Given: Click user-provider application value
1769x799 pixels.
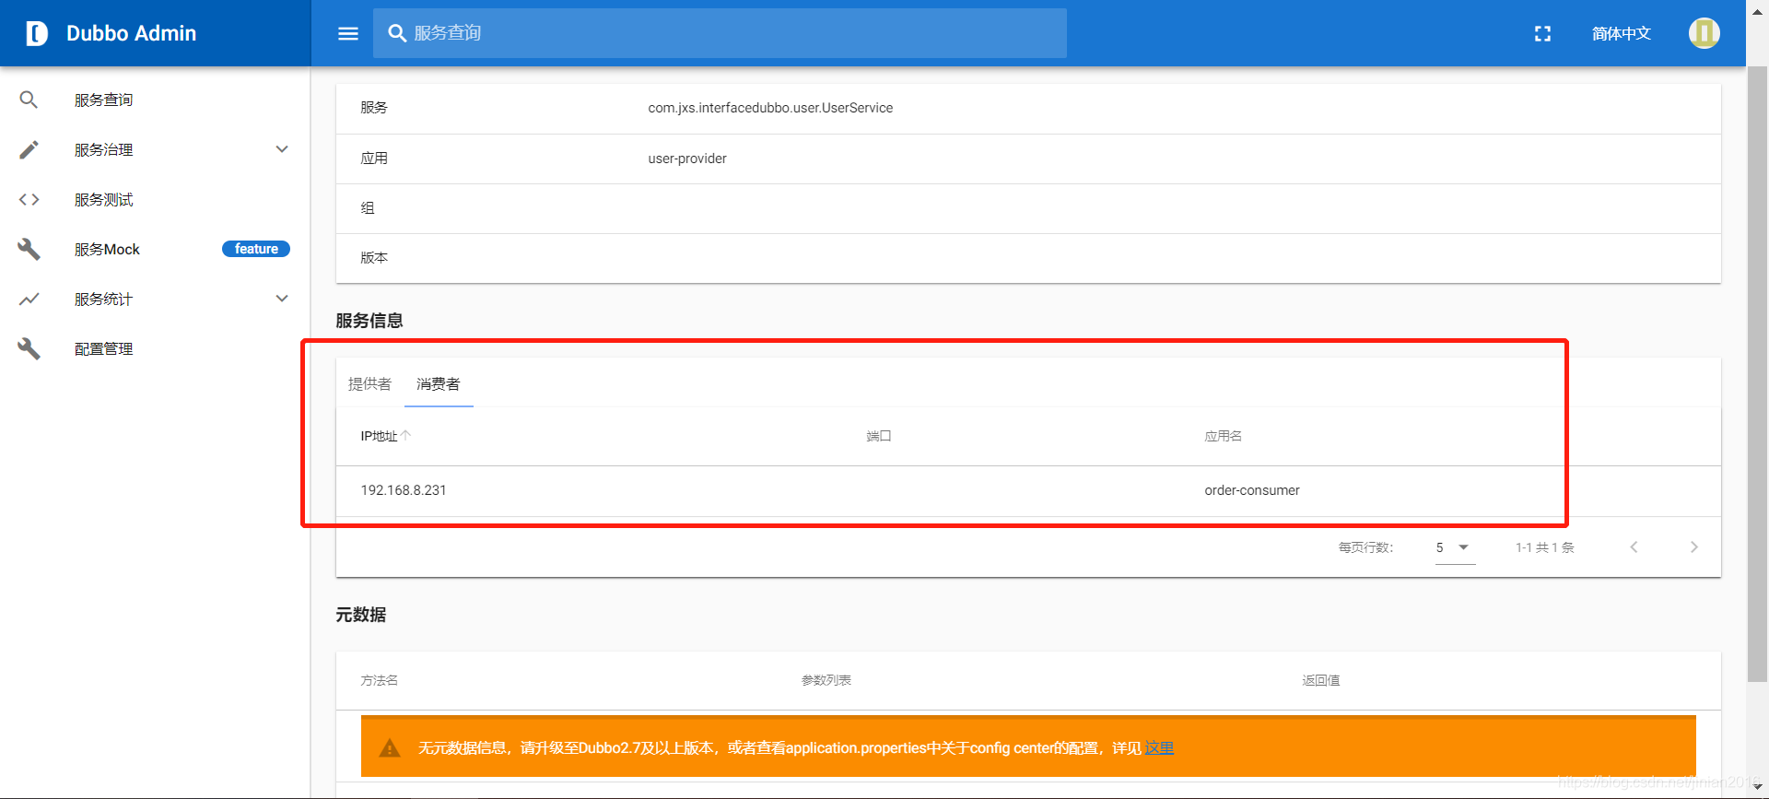Looking at the screenshot, I should pos(687,159).
